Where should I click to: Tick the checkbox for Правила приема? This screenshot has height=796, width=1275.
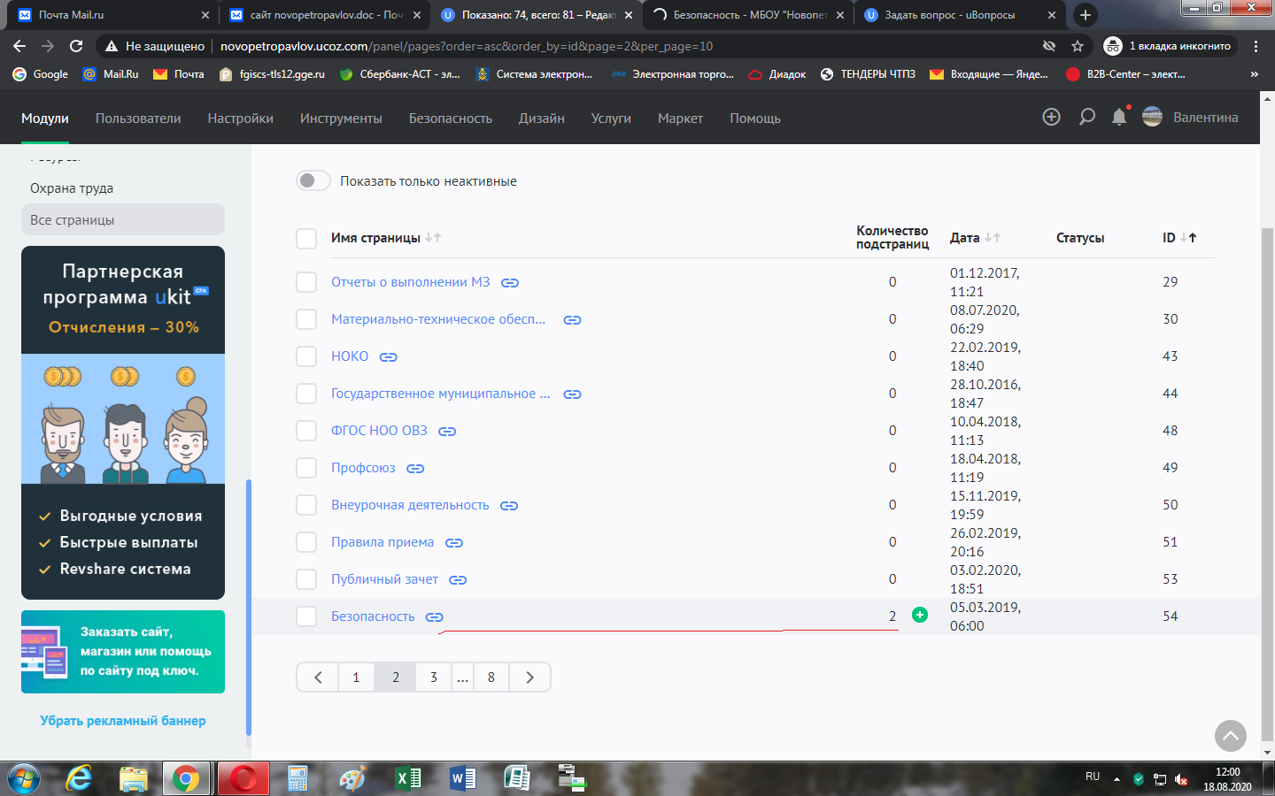[306, 542]
